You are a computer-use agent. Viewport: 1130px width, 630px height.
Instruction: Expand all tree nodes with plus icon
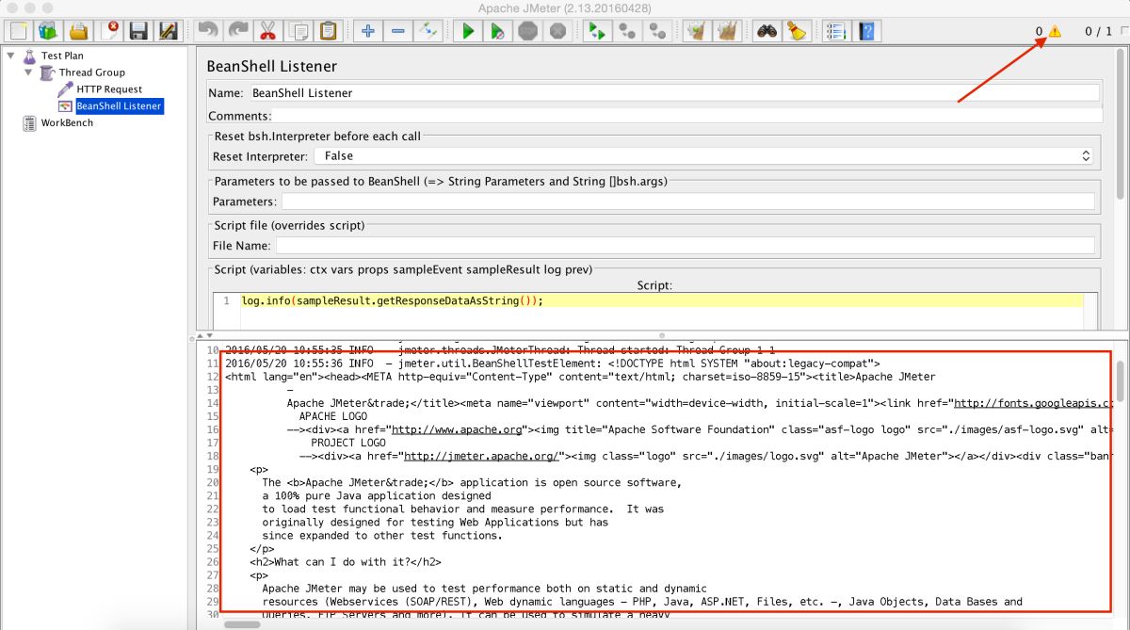pos(367,31)
